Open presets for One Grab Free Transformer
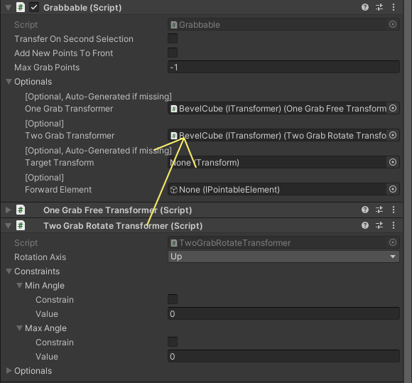The height and width of the screenshot is (383, 412). [x=379, y=210]
